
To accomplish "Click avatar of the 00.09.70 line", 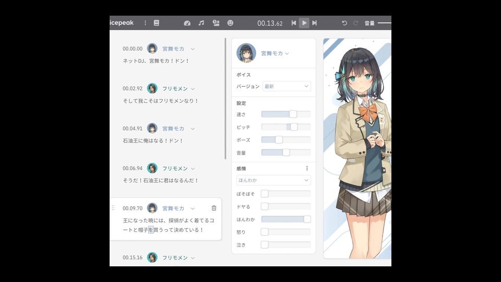I will [152, 208].
